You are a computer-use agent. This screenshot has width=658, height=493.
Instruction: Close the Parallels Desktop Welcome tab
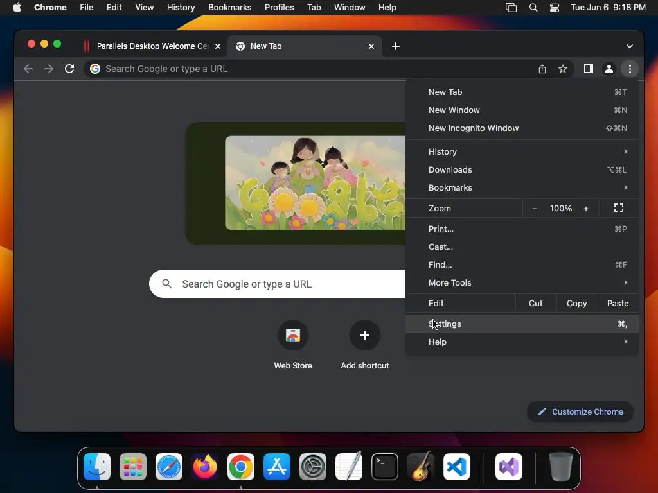[x=217, y=46]
